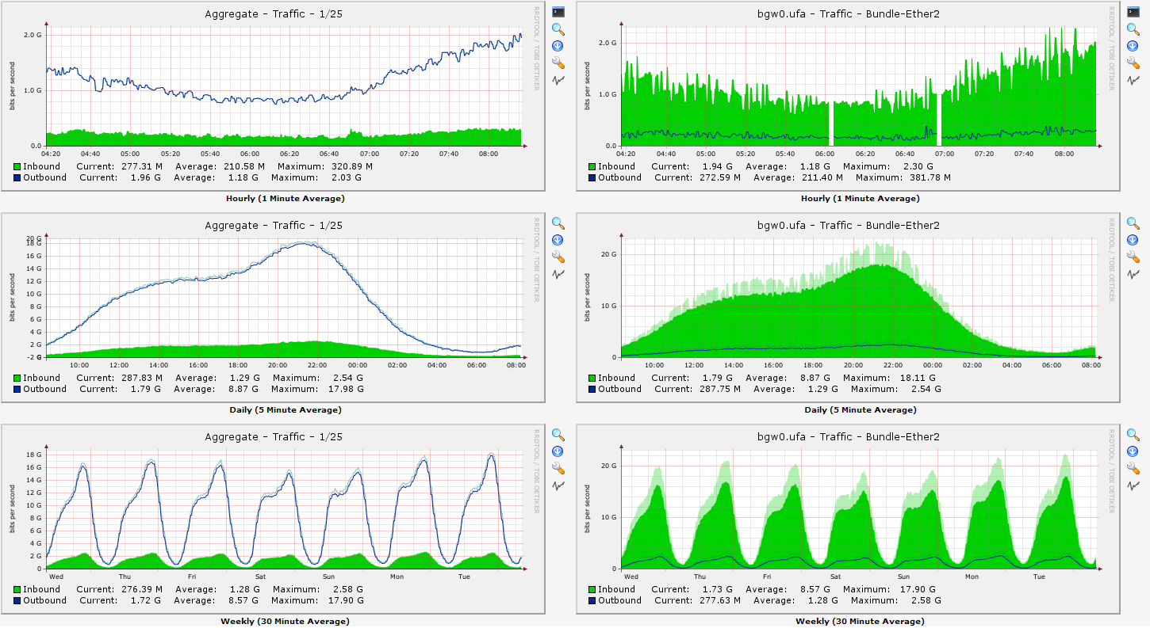Click realtime wave icon beside Aggregate hourly graph
The width and height of the screenshot is (1150, 628).
pyautogui.click(x=558, y=80)
